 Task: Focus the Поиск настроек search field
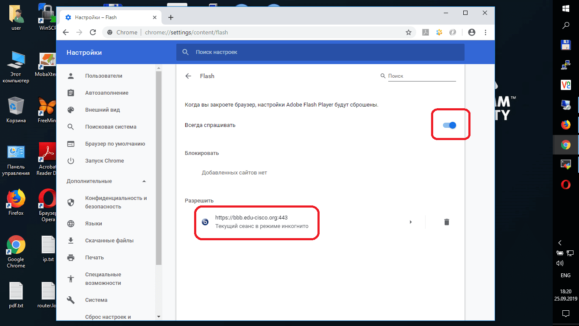pyautogui.click(x=320, y=52)
